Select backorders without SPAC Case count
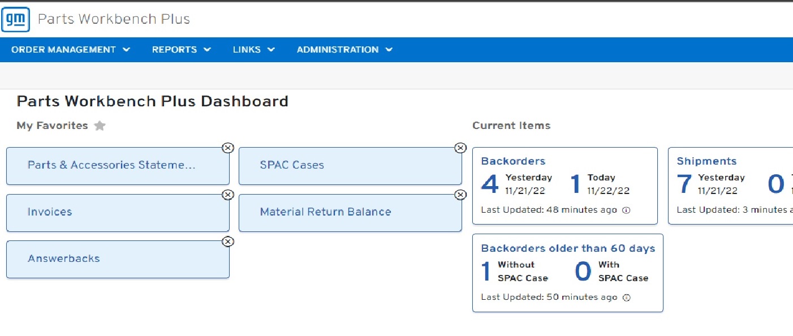Screen dimensions: 793x336 [486, 272]
